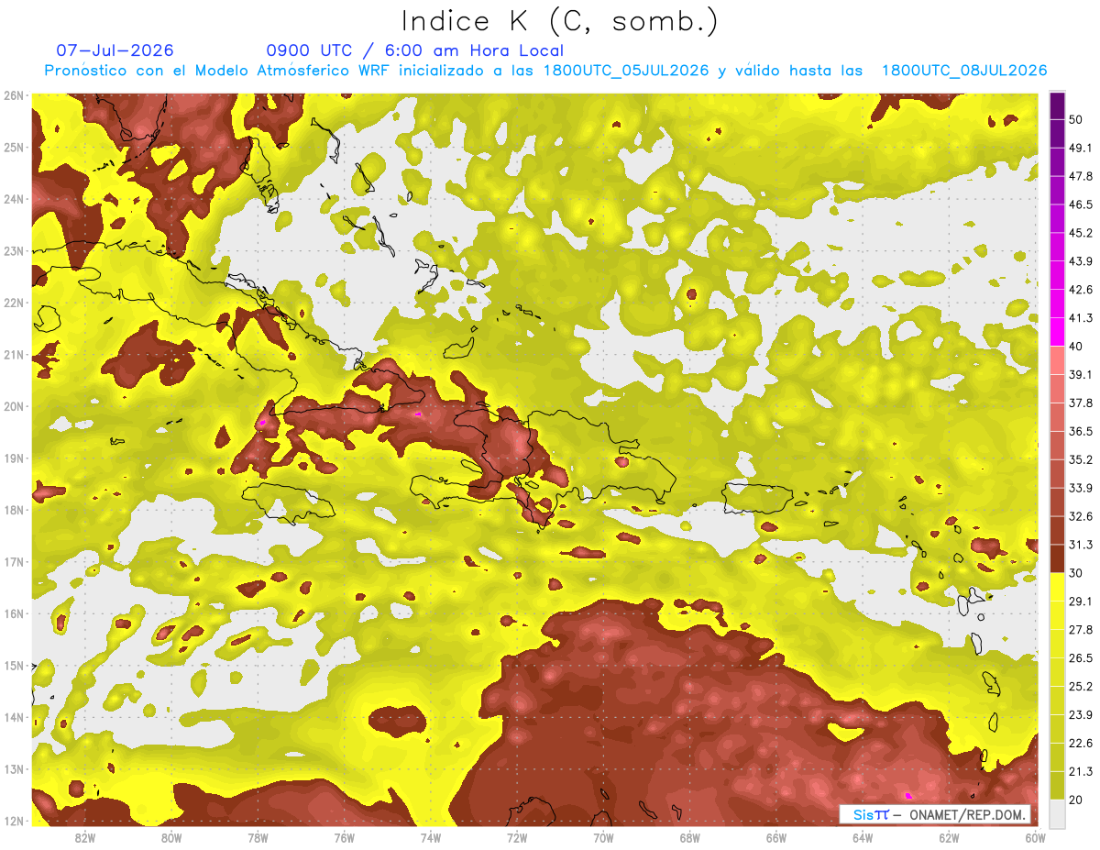The height and width of the screenshot is (850, 1100).
Task: Click the latitude axis label '23N'
Action: pyautogui.click(x=14, y=251)
